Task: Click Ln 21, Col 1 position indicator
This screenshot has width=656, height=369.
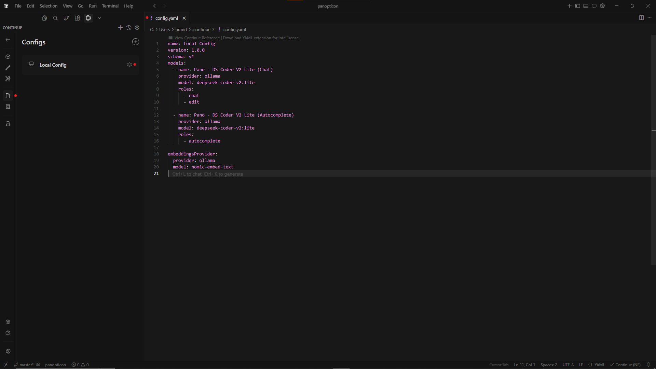Action: click(x=524, y=365)
